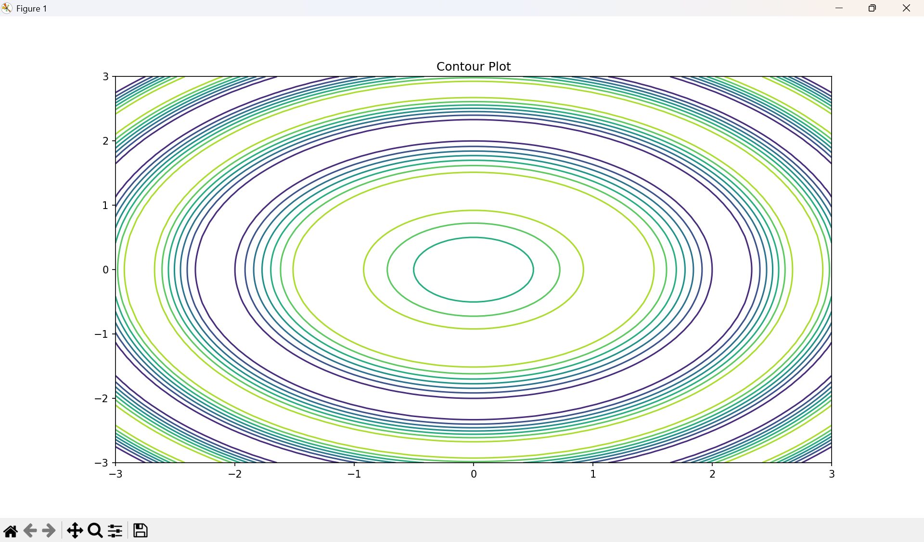Go back to previous view
Viewport: 924px width, 542px height.
(30, 531)
